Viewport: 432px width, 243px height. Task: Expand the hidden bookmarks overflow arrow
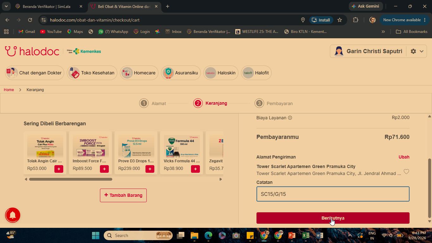click(383, 32)
